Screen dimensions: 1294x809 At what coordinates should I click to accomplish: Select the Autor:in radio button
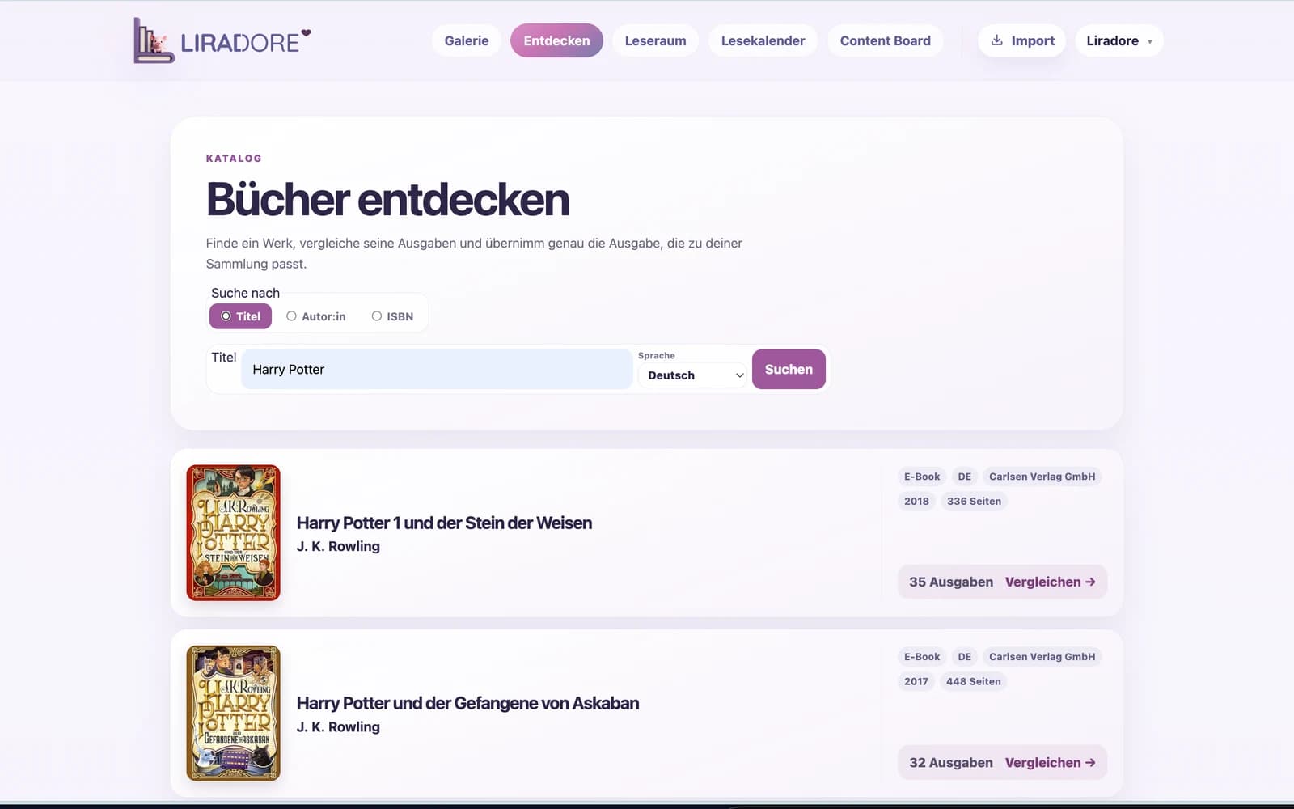click(x=291, y=316)
